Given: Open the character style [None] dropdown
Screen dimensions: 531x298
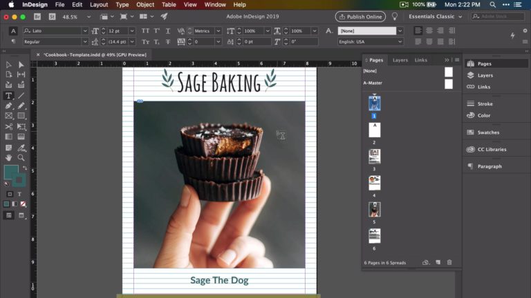Looking at the screenshot, I should point(400,31).
